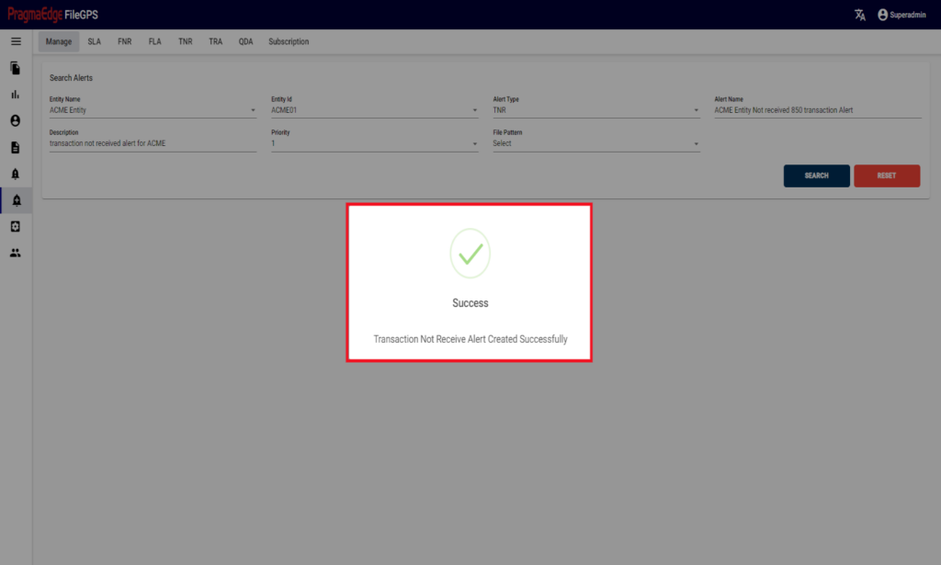
Task: Open the upper bell alert sidebar icon
Action: point(16,174)
